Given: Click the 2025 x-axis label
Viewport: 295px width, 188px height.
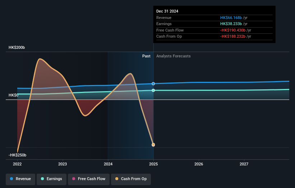Looking at the screenshot, I should tap(153, 164).
